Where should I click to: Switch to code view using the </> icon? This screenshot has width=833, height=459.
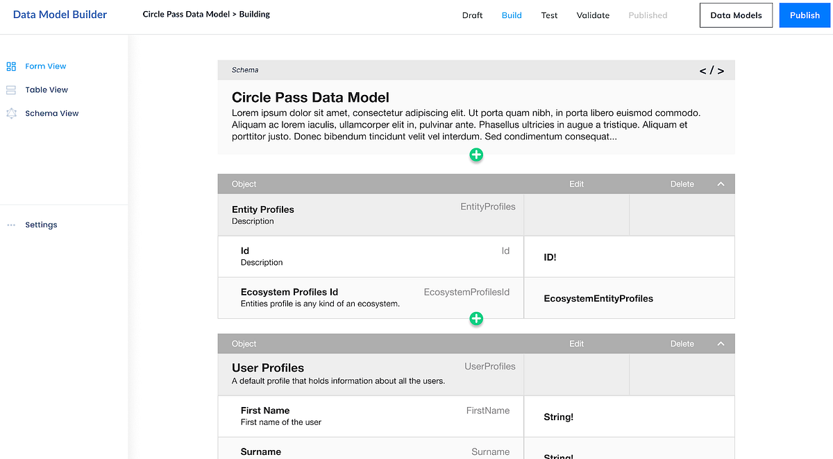pyautogui.click(x=712, y=70)
